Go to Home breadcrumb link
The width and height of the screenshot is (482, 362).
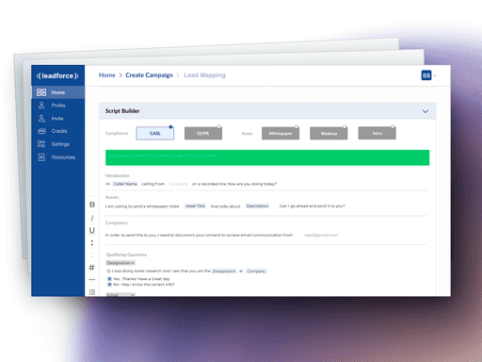pos(107,75)
